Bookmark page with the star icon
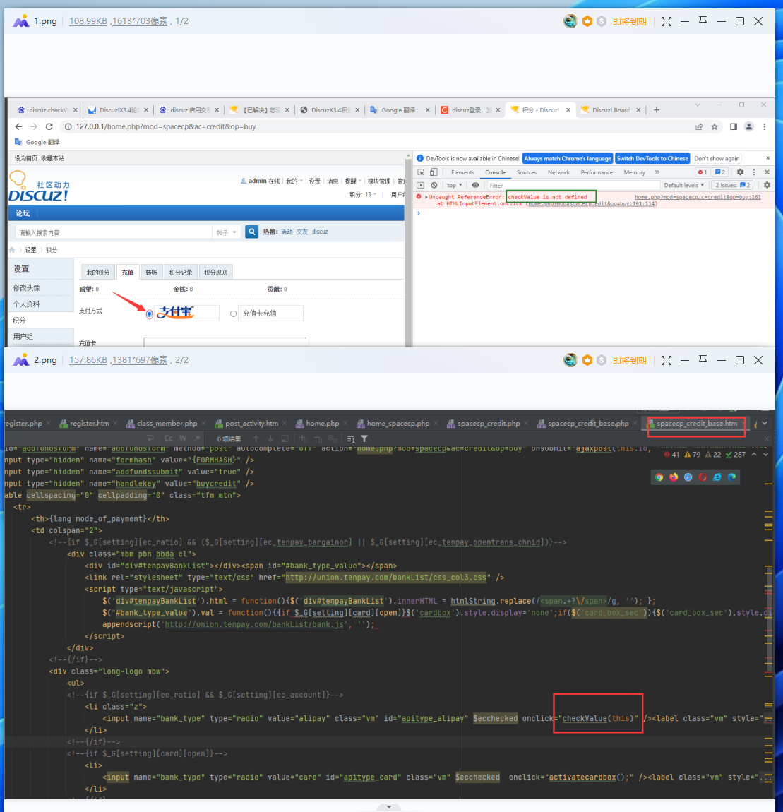 click(715, 126)
